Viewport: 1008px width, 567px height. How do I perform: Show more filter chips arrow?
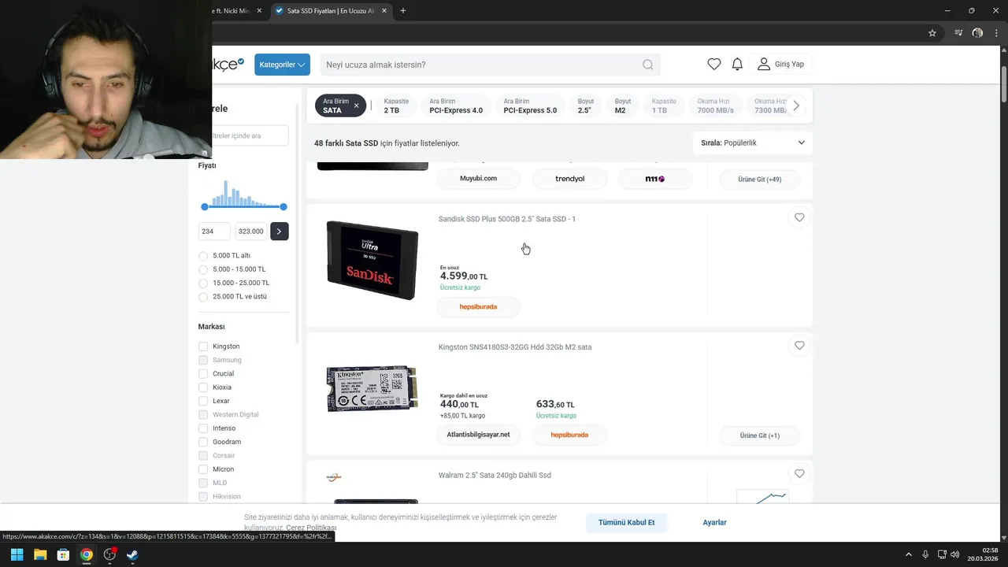[796, 106]
